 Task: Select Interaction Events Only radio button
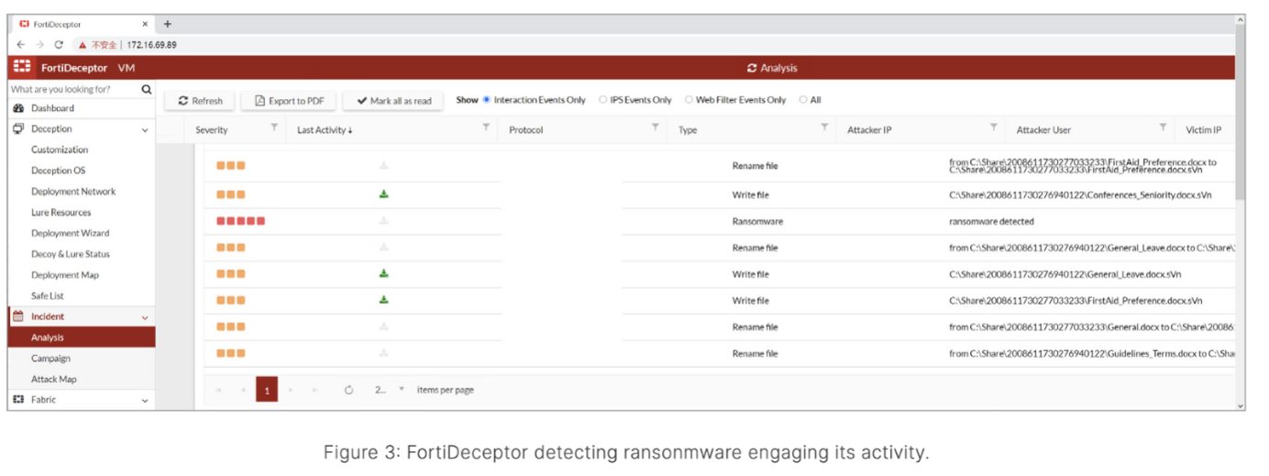coord(487,100)
